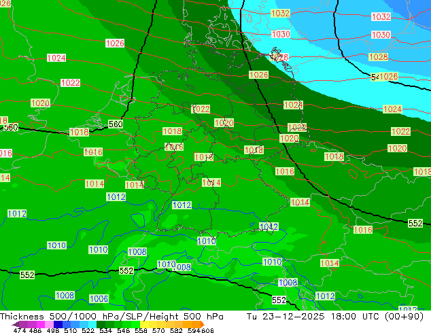Click the time text "18:00 UTC"
This screenshot has width=431, height=333.
(x=356, y=317)
